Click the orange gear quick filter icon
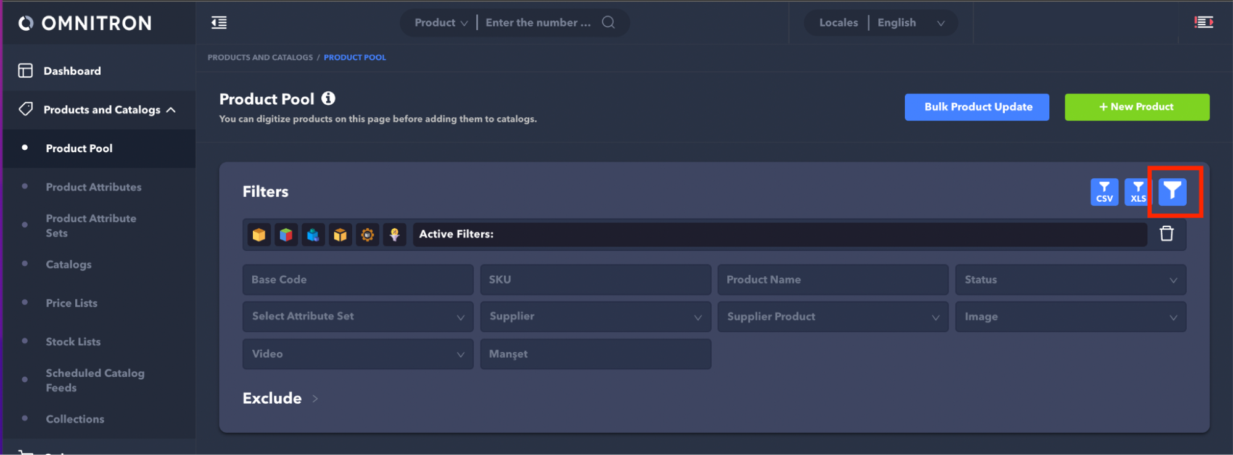Screen dimensions: 1233x455 click(368, 234)
